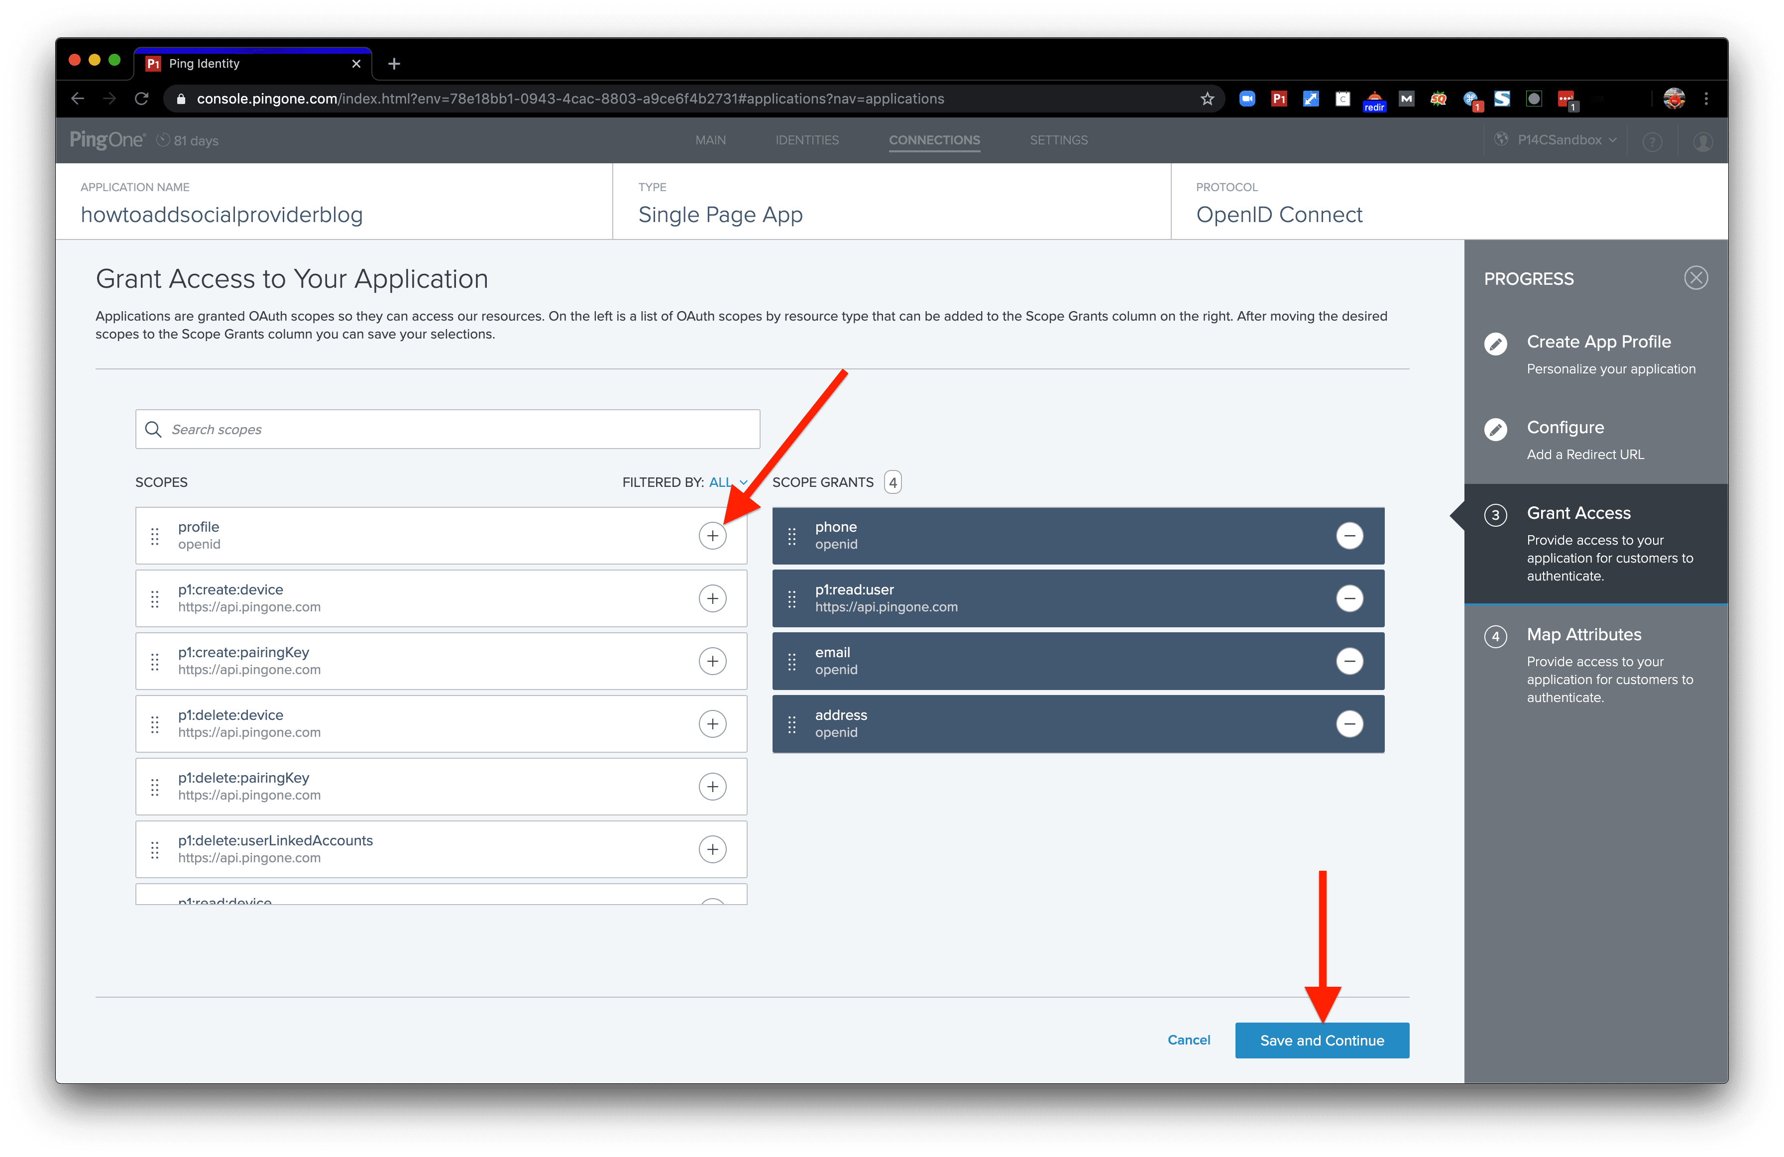Add the p1:delete:device scope
The height and width of the screenshot is (1157, 1784).
click(712, 723)
